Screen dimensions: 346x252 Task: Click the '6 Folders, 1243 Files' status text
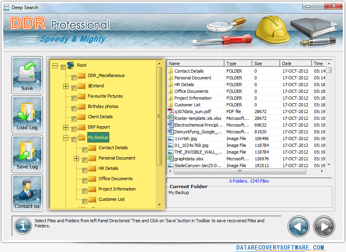(249, 181)
